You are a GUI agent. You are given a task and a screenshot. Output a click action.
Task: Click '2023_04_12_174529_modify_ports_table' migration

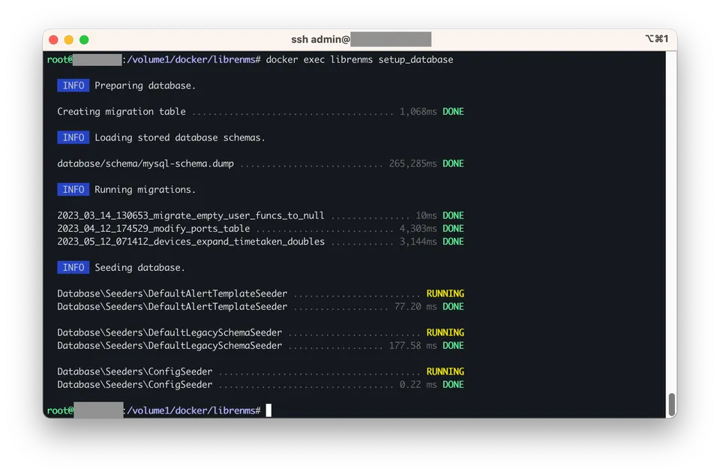[x=153, y=228]
